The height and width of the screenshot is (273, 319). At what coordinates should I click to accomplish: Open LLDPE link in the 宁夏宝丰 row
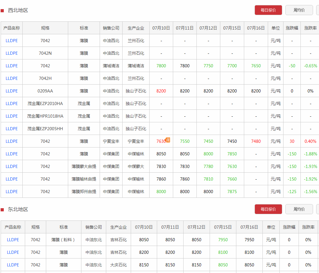[x=12, y=141]
